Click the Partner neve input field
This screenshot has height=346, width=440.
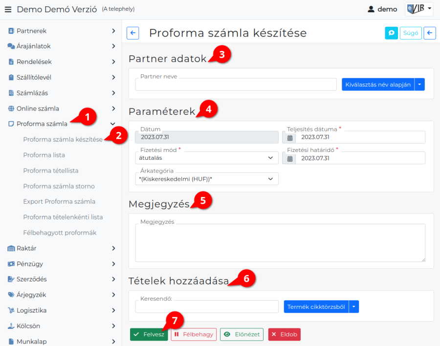pyautogui.click(x=236, y=85)
